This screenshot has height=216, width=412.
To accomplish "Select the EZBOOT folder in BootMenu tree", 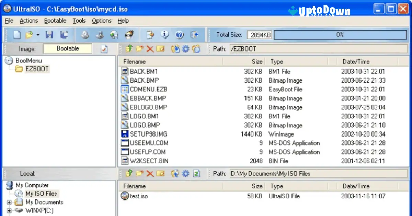I will pyautogui.click(x=37, y=69).
